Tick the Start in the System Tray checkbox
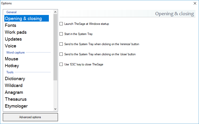This screenshot has width=199, height=124. tap(61, 34)
